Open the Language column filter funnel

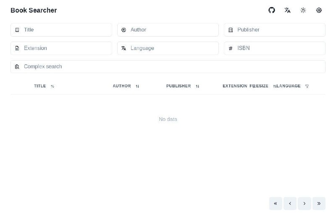coord(307,86)
